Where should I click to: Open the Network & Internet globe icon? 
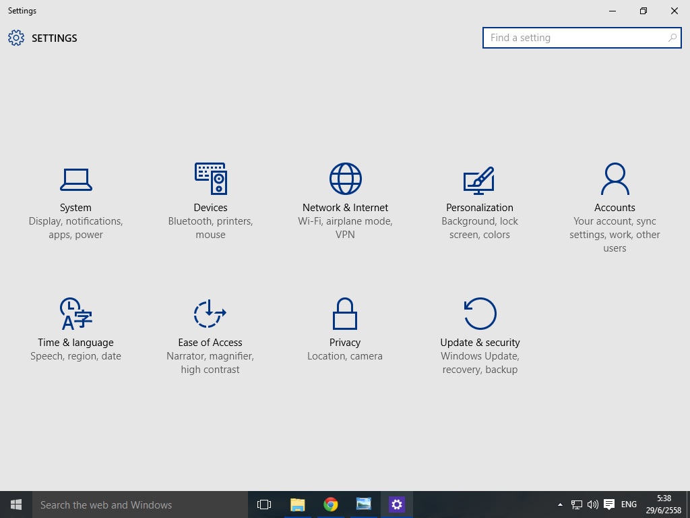click(346, 178)
